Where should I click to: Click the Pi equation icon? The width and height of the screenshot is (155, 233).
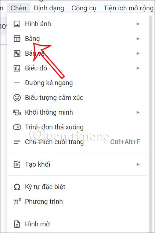[17, 202]
